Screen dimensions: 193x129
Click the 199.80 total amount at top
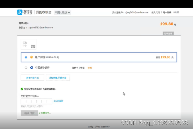pos(167,24)
